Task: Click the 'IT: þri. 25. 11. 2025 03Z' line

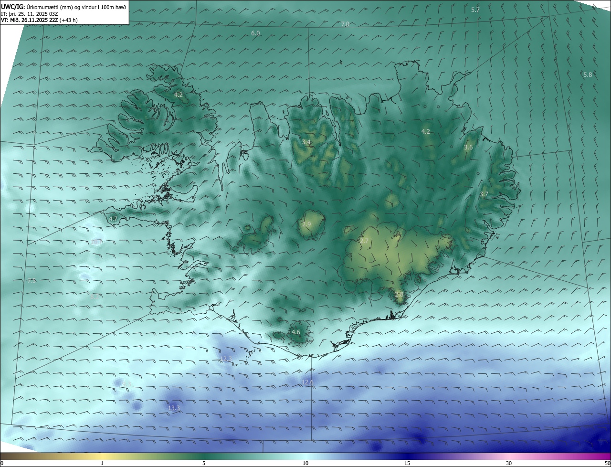Action: pos(29,14)
